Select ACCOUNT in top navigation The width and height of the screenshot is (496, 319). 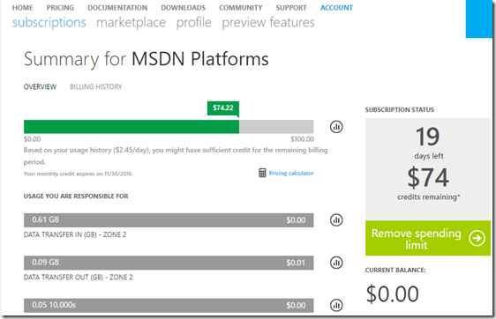[x=336, y=8]
